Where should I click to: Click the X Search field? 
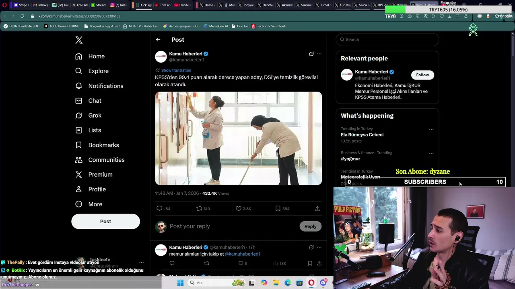point(387,39)
